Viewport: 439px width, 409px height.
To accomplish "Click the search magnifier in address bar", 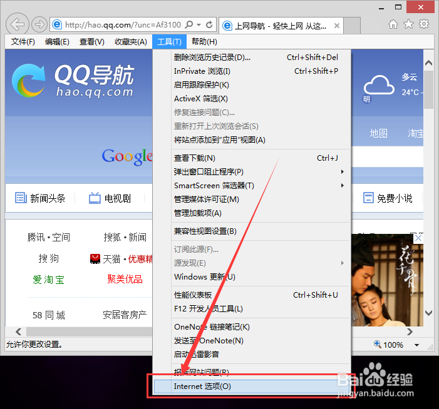I will coord(190,24).
